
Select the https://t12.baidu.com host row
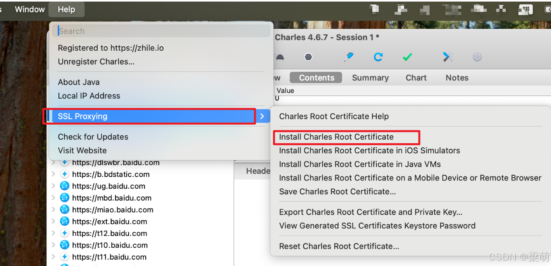(x=110, y=234)
